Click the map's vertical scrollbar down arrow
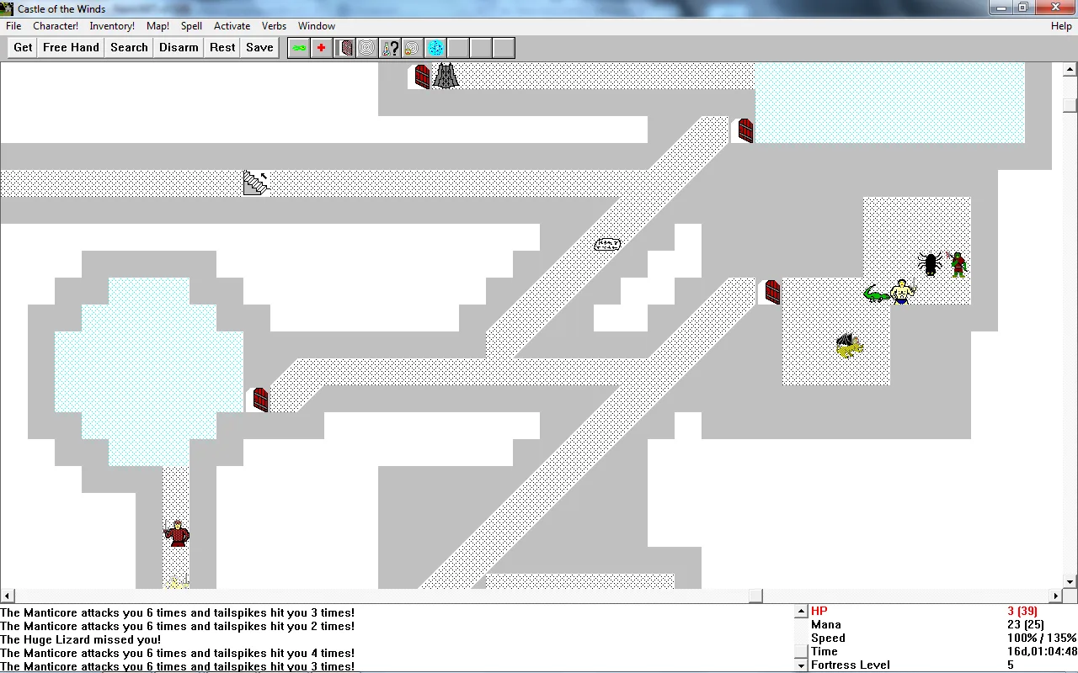This screenshot has height=673, width=1078. click(x=1070, y=581)
